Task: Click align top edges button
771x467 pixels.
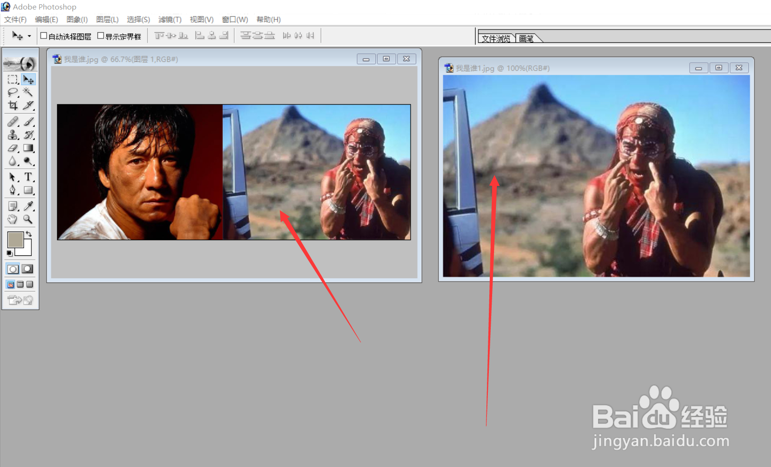Action: tap(159, 36)
